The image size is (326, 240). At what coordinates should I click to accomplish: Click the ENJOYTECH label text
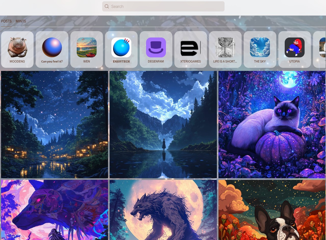121,61
